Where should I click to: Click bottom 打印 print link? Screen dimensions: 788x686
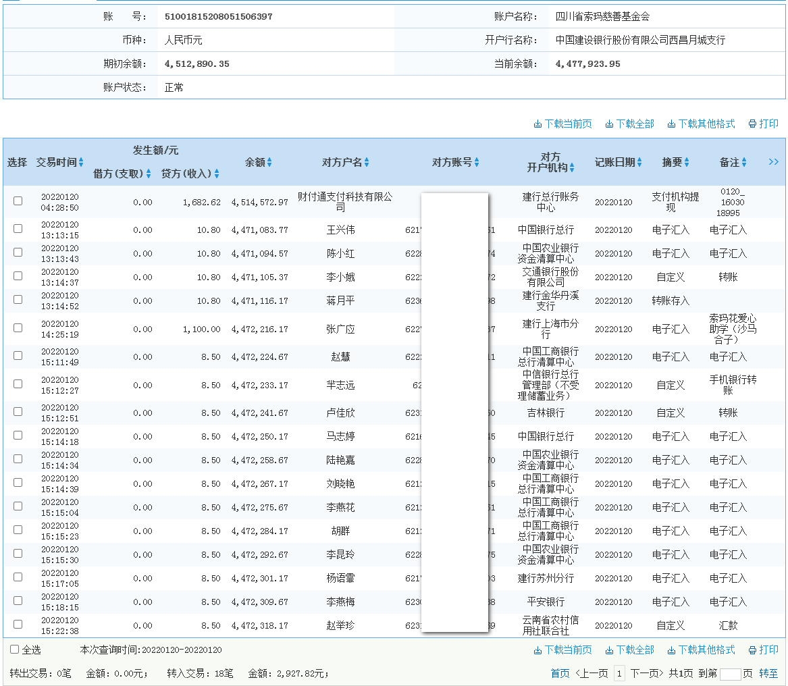(x=764, y=650)
